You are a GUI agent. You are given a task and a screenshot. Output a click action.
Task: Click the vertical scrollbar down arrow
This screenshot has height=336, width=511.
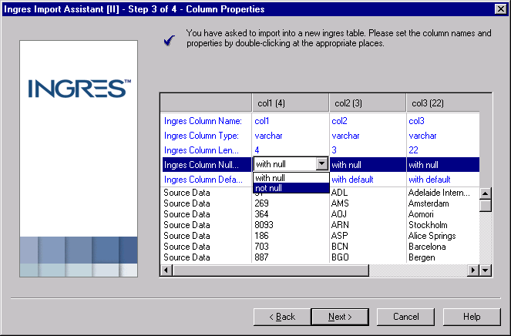pos(486,270)
